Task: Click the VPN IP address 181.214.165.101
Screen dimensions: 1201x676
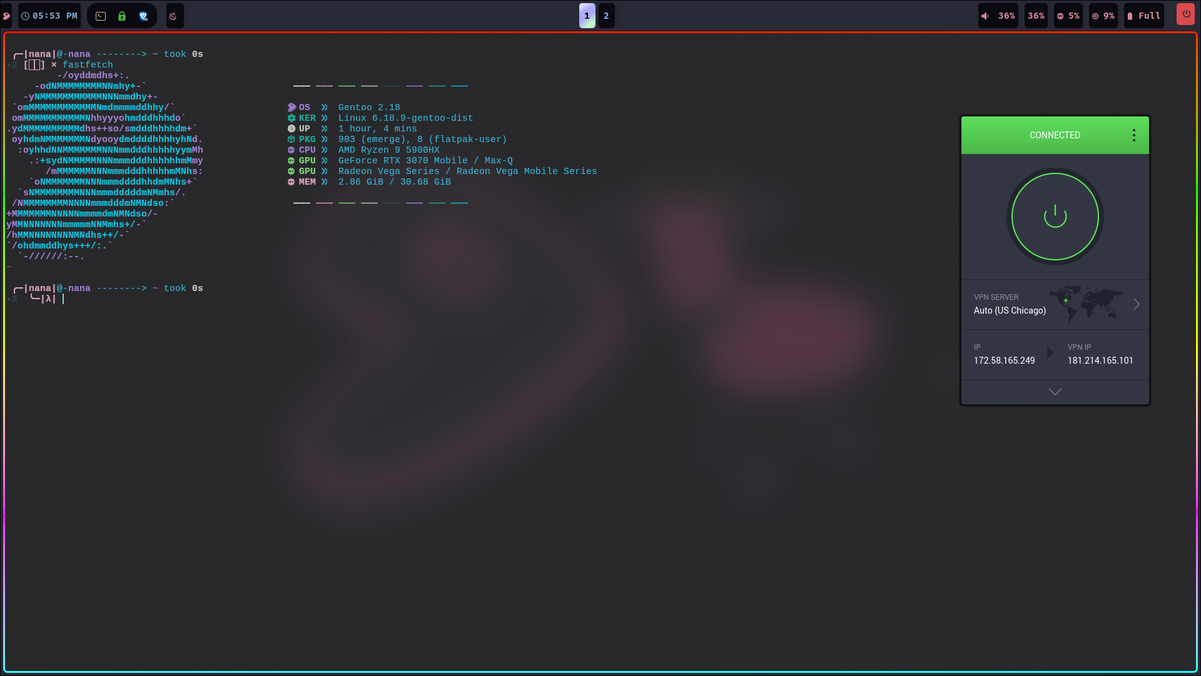Action: [x=1100, y=361]
